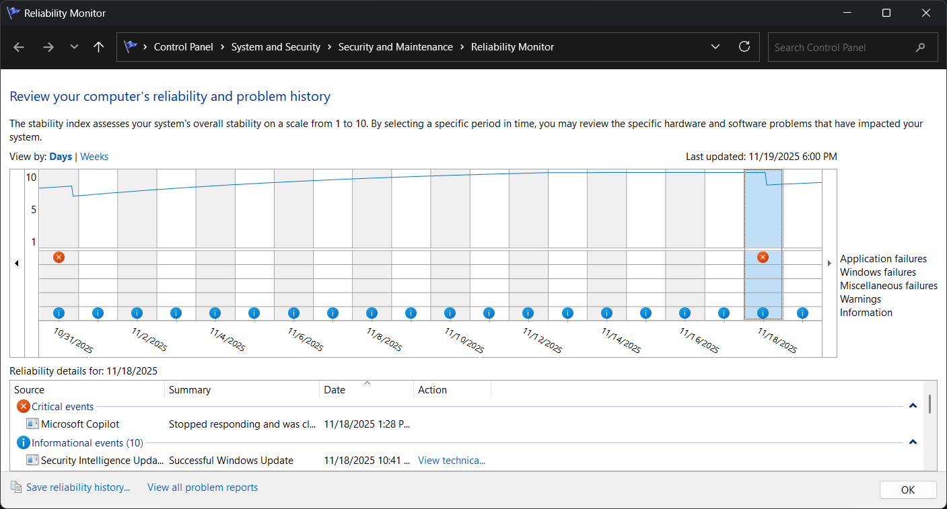
Task: Go back using the back arrow
Action: [x=19, y=47]
